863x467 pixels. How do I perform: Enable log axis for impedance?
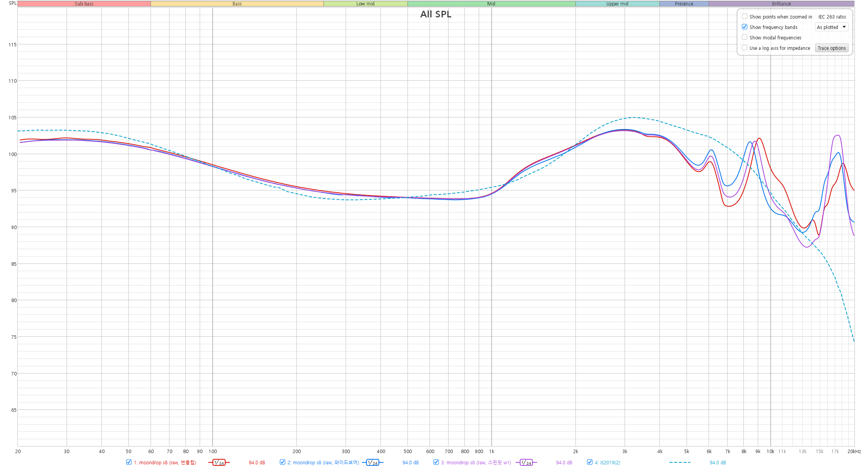(745, 48)
